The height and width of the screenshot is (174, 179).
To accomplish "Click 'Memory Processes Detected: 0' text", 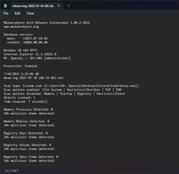I will [x=28, y=110].
